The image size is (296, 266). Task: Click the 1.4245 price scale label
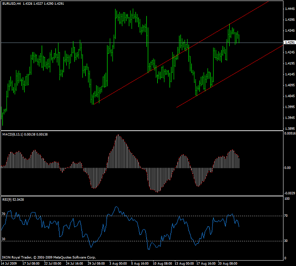(x=290, y=52)
